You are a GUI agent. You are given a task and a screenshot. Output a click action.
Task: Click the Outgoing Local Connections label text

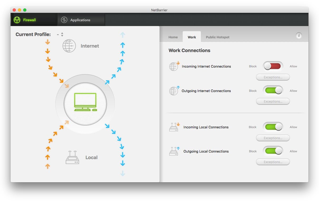(206, 151)
